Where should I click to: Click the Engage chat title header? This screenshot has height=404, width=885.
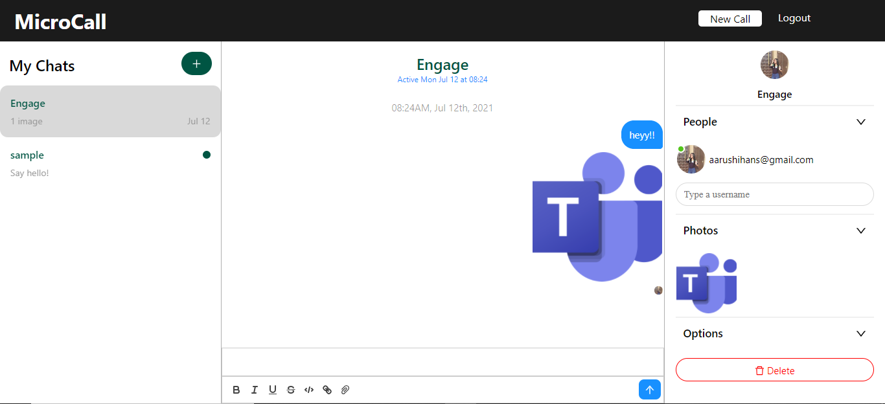[x=442, y=65]
